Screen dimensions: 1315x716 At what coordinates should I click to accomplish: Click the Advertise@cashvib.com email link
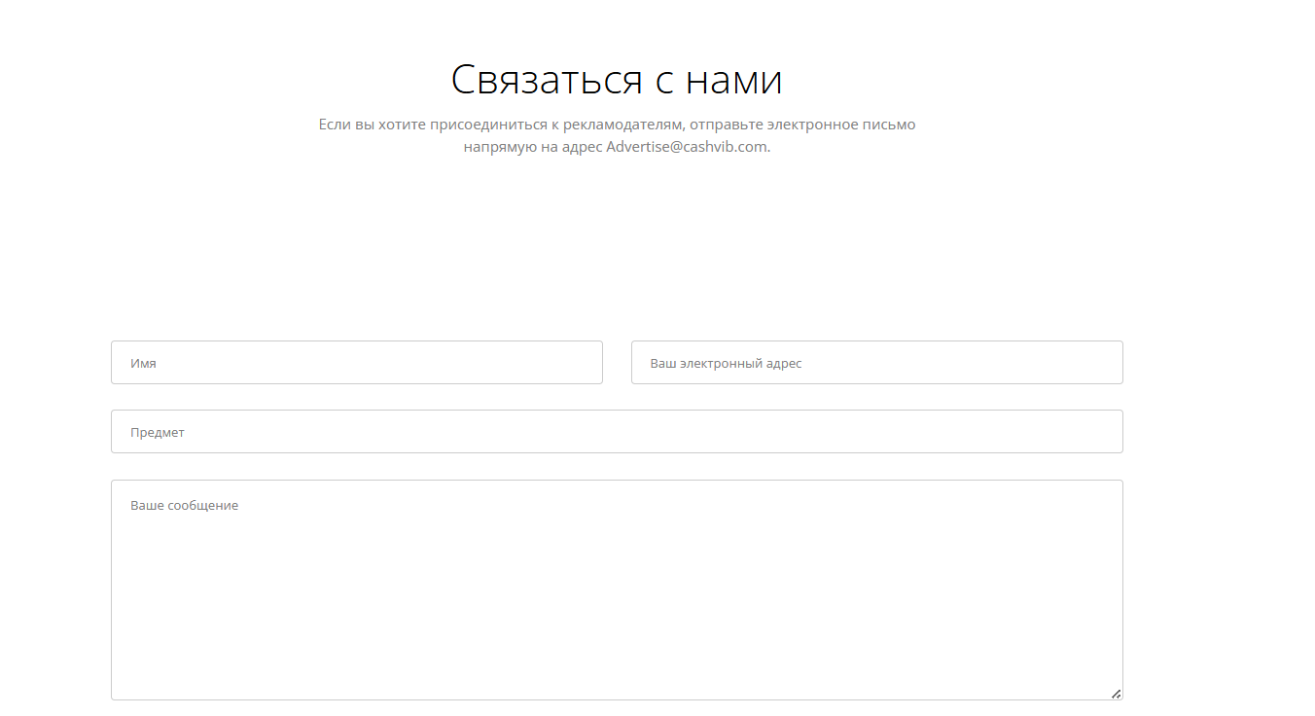[685, 147]
